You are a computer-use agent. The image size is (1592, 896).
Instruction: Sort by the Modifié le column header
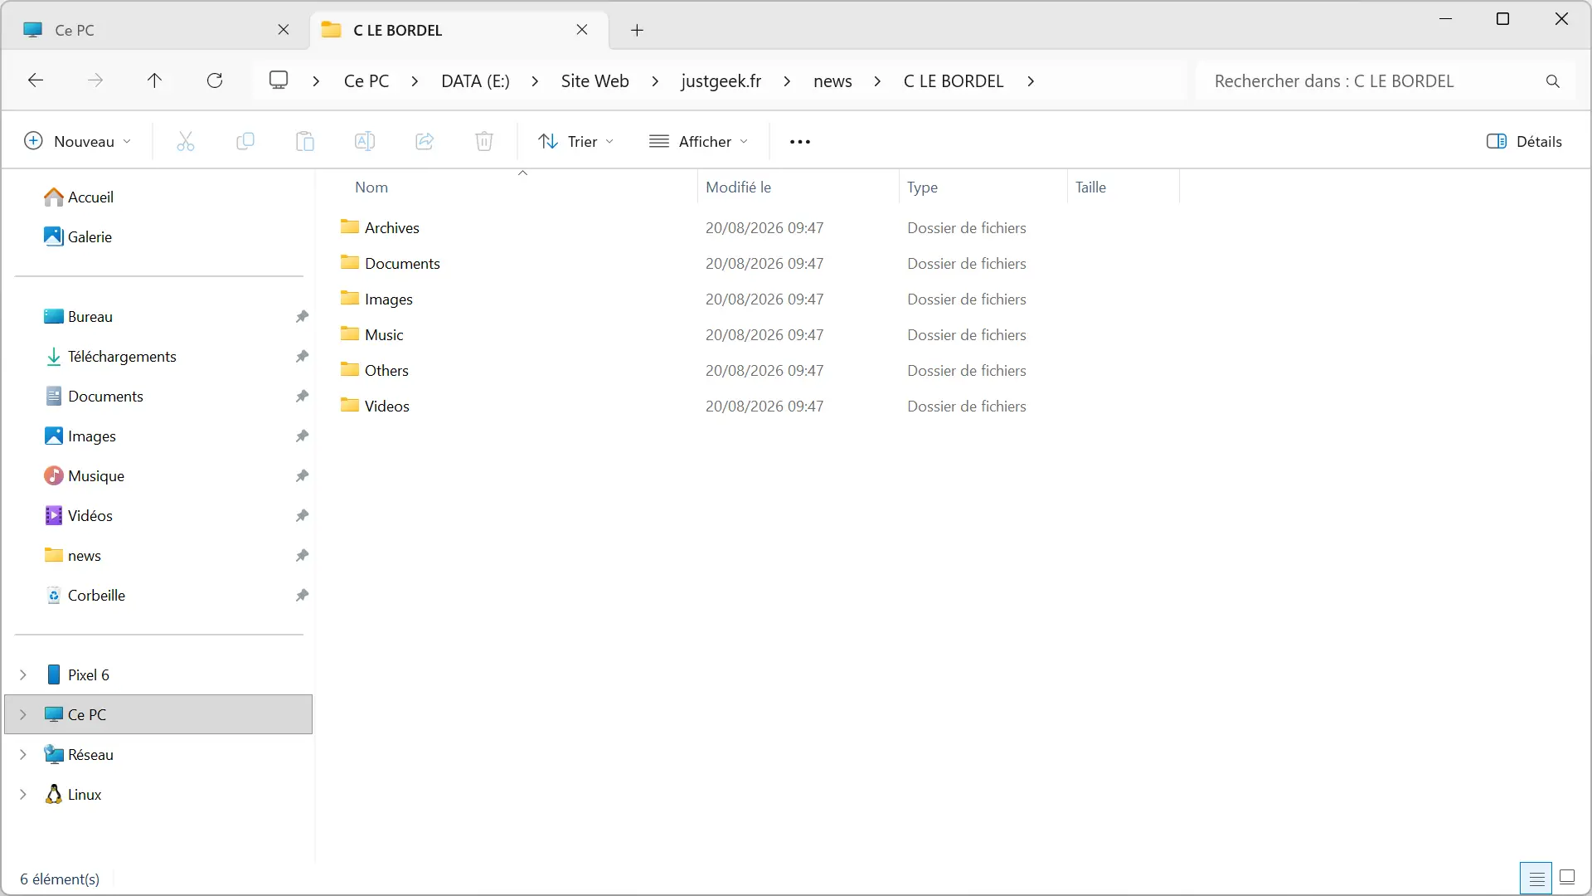[738, 187]
